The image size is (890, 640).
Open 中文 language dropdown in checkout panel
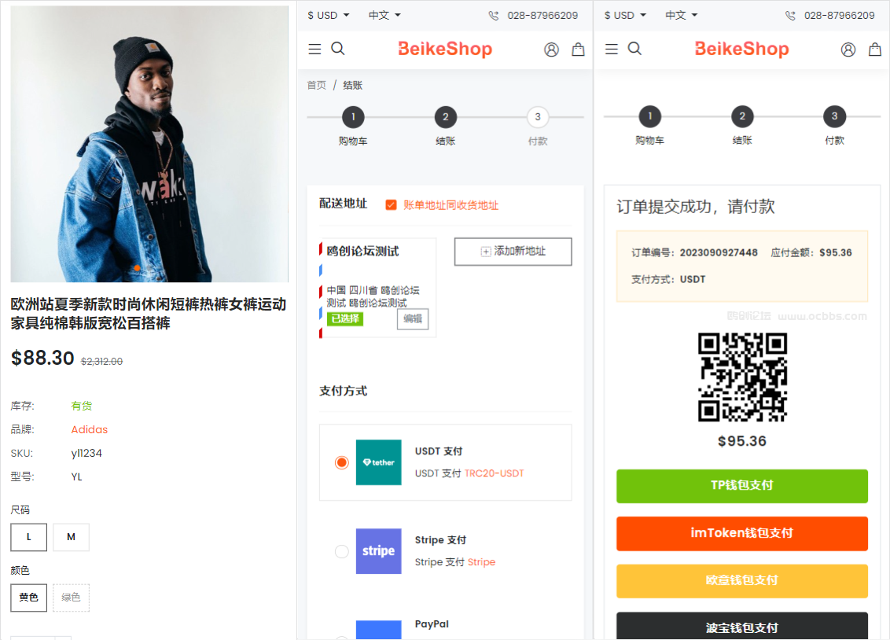tap(384, 15)
